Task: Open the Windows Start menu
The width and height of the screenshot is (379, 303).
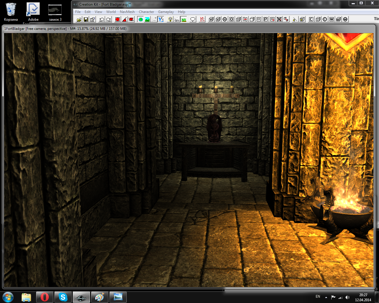Action: (8, 297)
